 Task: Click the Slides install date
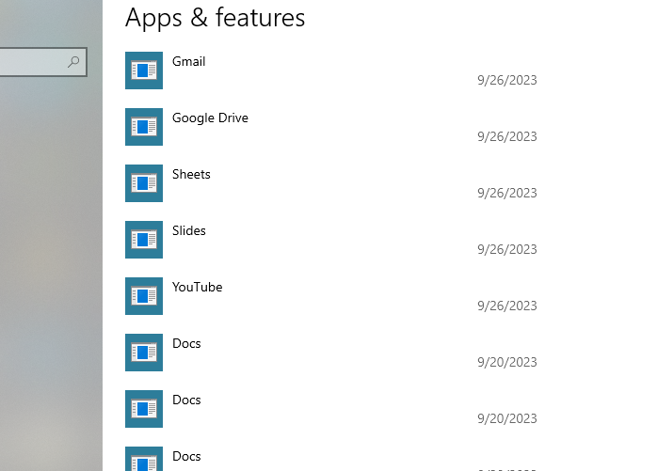click(507, 249)
